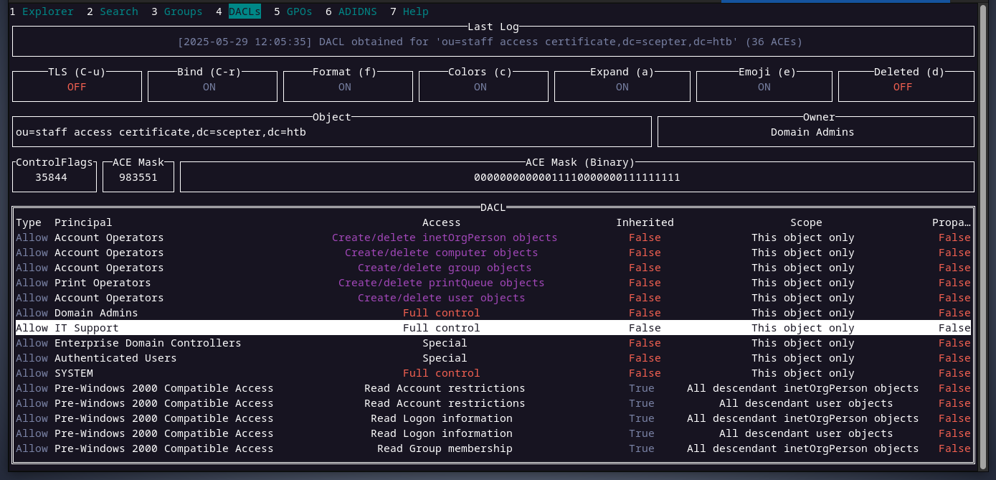Toggle the Deleted (d) option
The image size is (996, 480).
pyautogui.click(x=902, y=87)
